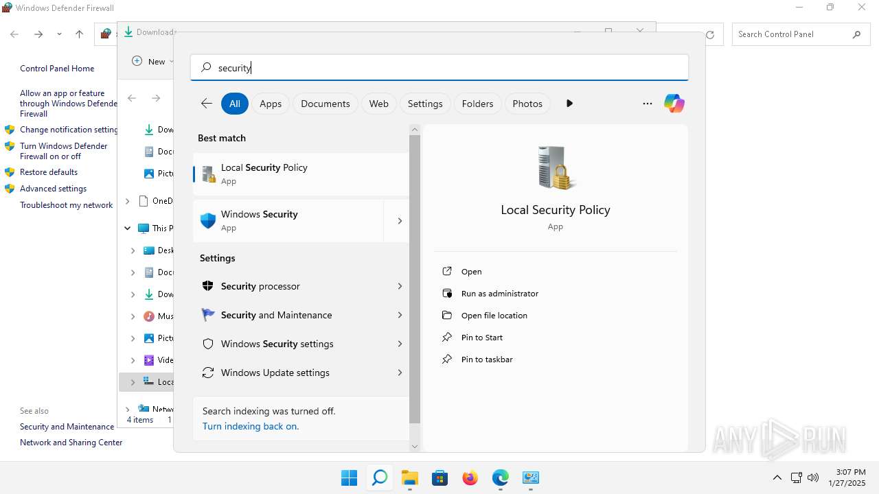879x494 pixels.
Task: Click the Windows Security shield icon
Action: 208,221
